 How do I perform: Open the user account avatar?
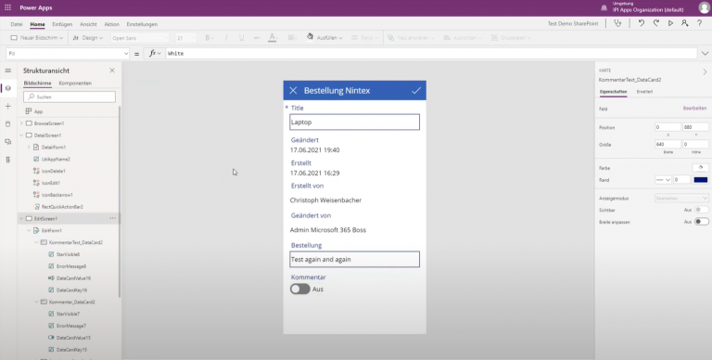(705, 7)
